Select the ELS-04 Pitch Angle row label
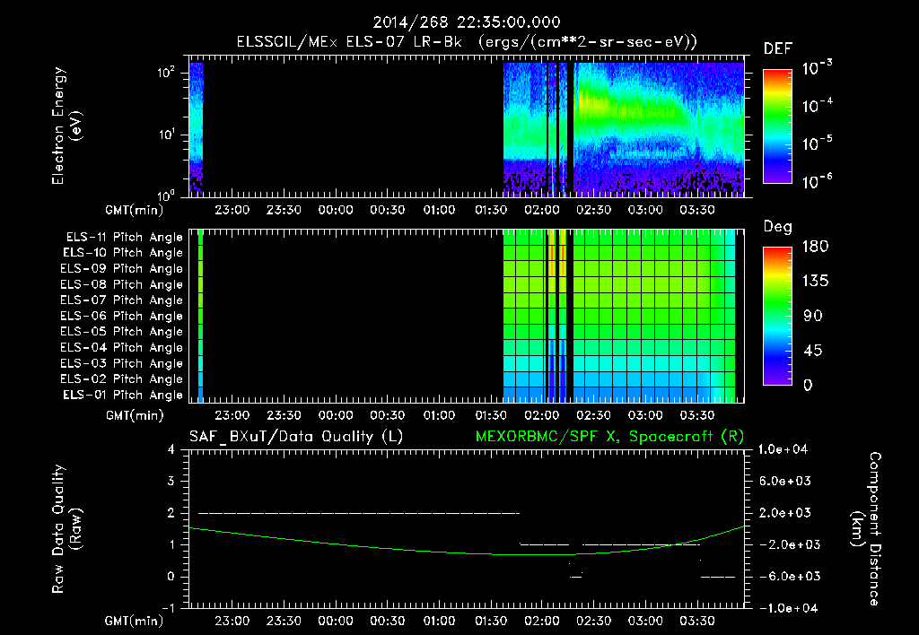Viewport: 919px width, 635px height. tap(122, 347)
